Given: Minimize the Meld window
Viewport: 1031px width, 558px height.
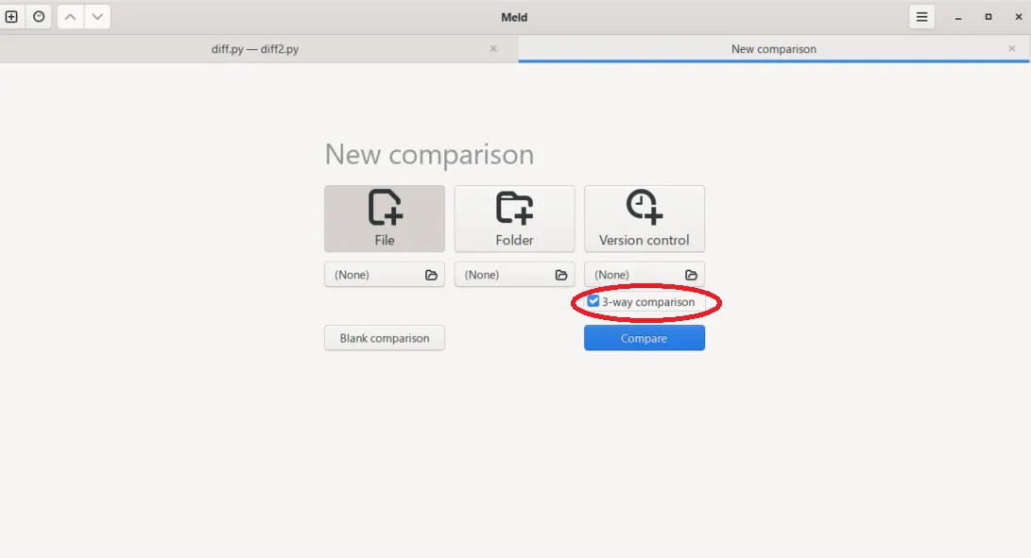Looking at the screenshot, I should coord(958,17).
